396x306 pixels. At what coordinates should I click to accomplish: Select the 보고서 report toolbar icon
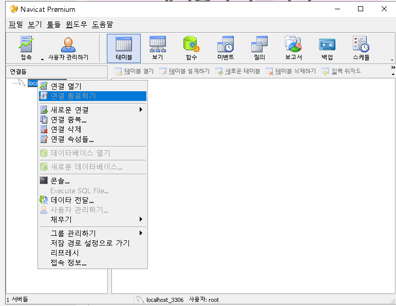293,48
